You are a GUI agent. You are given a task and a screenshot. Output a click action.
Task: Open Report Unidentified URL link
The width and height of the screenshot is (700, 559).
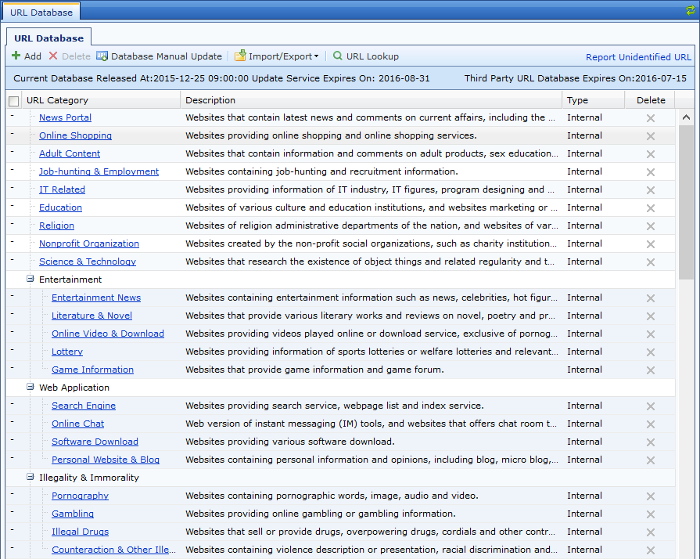pos(638,56)
